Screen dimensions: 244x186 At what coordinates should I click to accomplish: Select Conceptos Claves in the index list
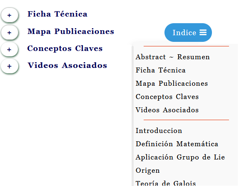167,97
